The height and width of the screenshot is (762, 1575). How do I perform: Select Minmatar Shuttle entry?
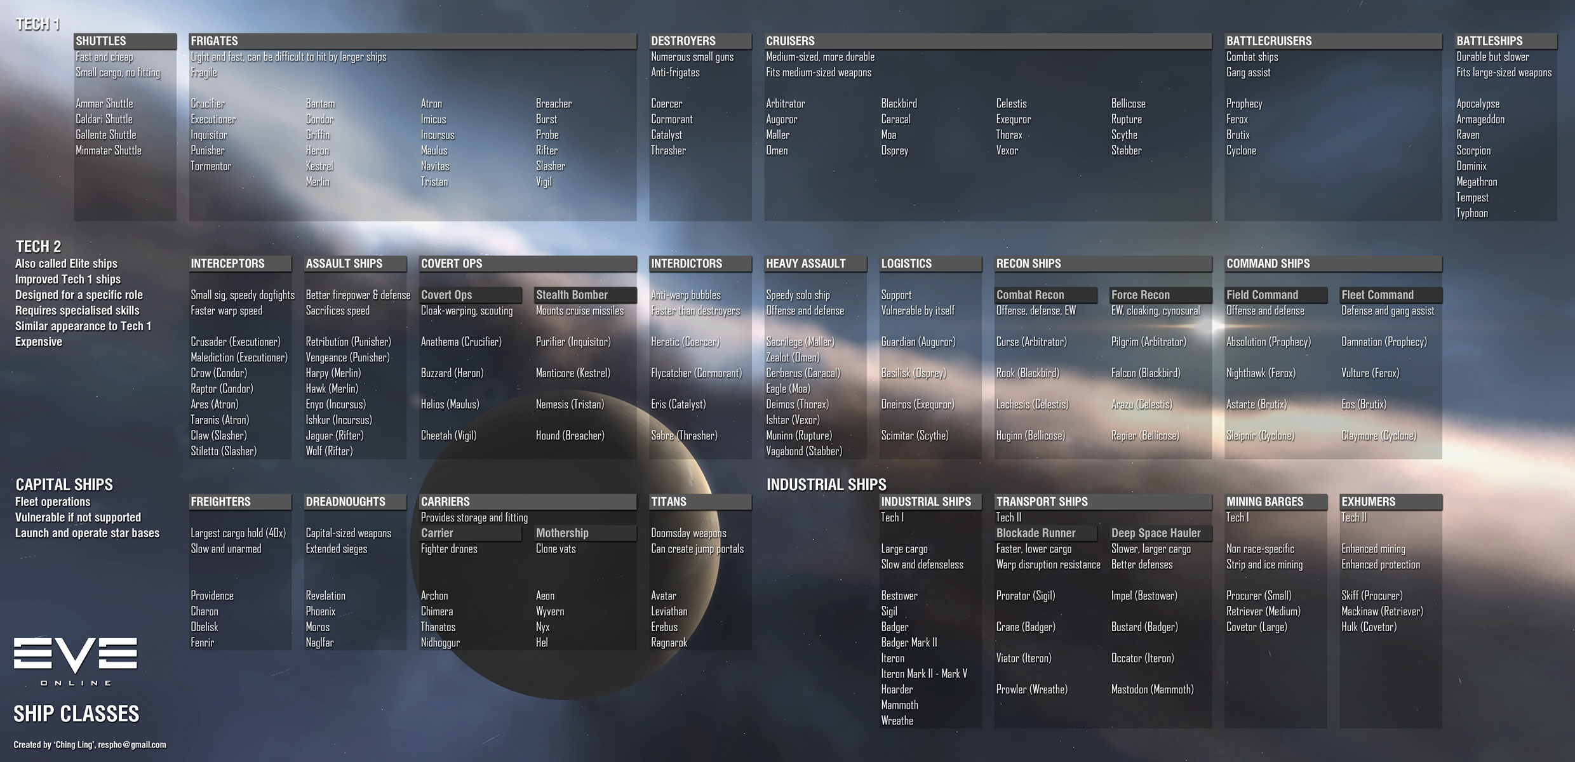pyautogui.click(x=109, y=150)
